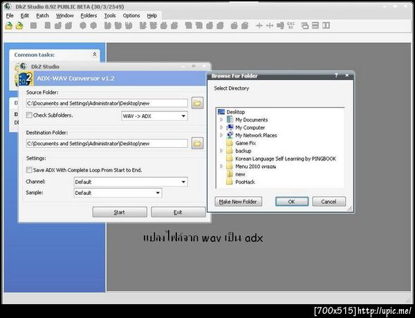
Task: Click Make New Folder
Action: [238, 202]
